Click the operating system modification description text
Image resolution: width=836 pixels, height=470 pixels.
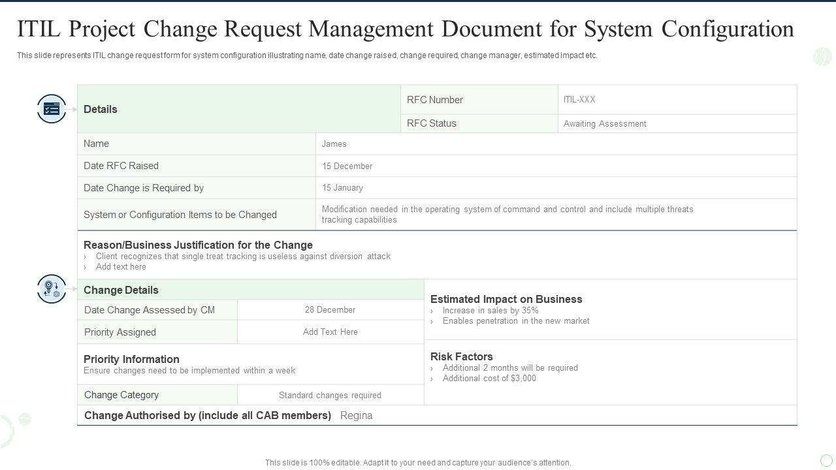click(x=507, y=215)
